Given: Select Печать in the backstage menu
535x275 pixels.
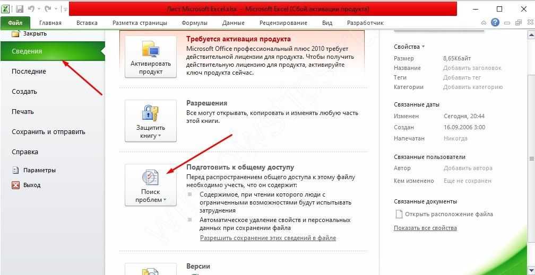Looking at the screenshot, I should pos(23,112).
